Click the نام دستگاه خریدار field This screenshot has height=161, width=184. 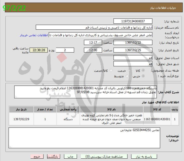94,27
